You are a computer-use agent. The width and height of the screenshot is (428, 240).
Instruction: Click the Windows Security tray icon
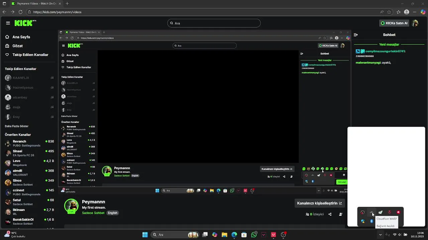(363, 221)
